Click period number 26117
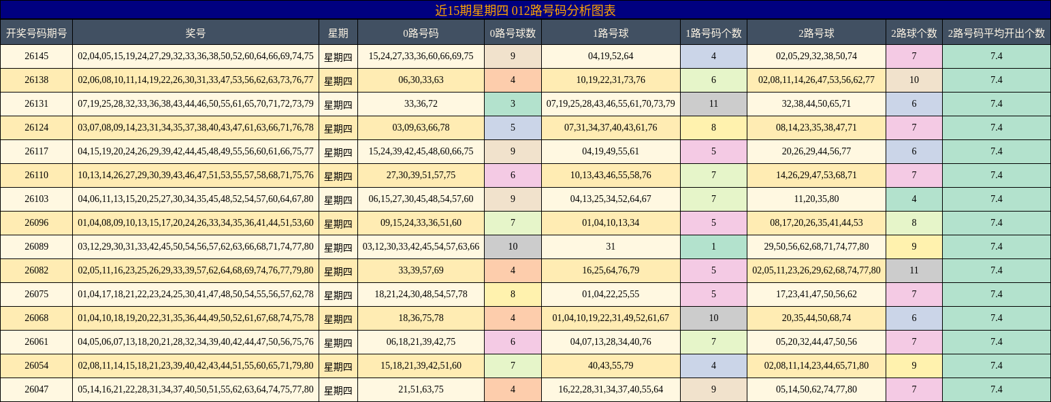 37,152
